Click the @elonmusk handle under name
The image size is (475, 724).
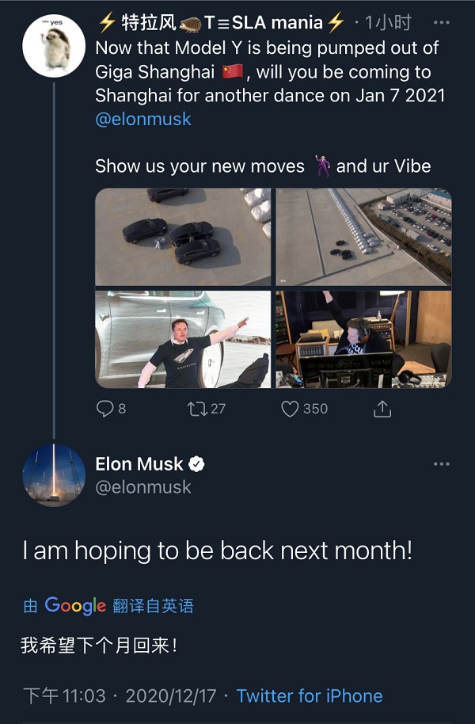pos(143,487)
